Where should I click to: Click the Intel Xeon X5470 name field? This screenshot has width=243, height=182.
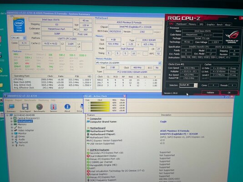[x=51, y=20]
